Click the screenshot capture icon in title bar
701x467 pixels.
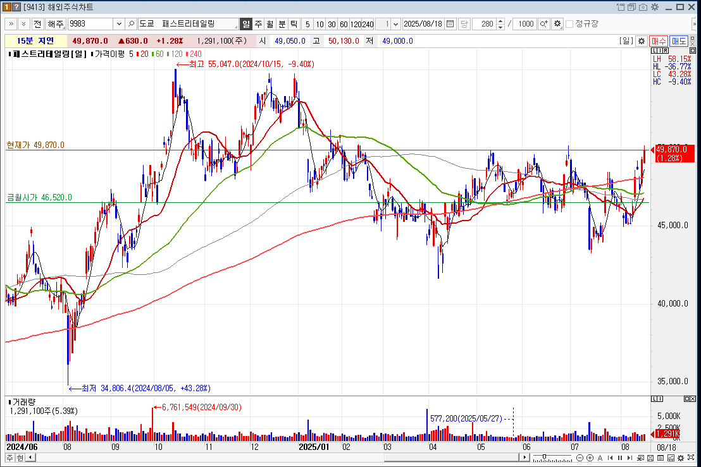tap(643, 7)
